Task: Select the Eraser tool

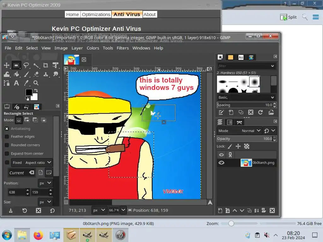Action: (x=36, y=74)
